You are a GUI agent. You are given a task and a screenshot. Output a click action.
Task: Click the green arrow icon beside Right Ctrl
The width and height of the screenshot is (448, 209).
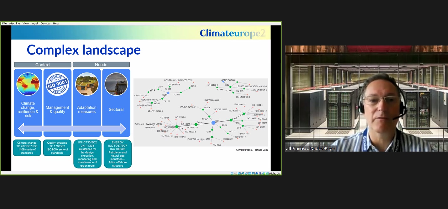(x=267, y=173)
